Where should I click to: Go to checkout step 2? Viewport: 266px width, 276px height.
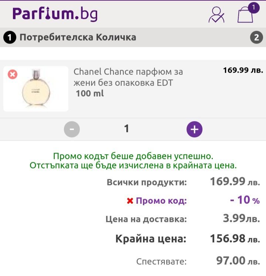(x=256, y=37)
